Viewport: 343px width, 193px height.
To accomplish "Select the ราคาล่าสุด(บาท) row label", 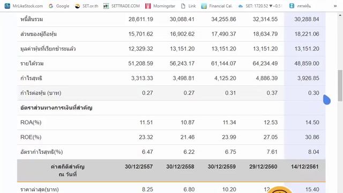I will (x=39, y=189).
